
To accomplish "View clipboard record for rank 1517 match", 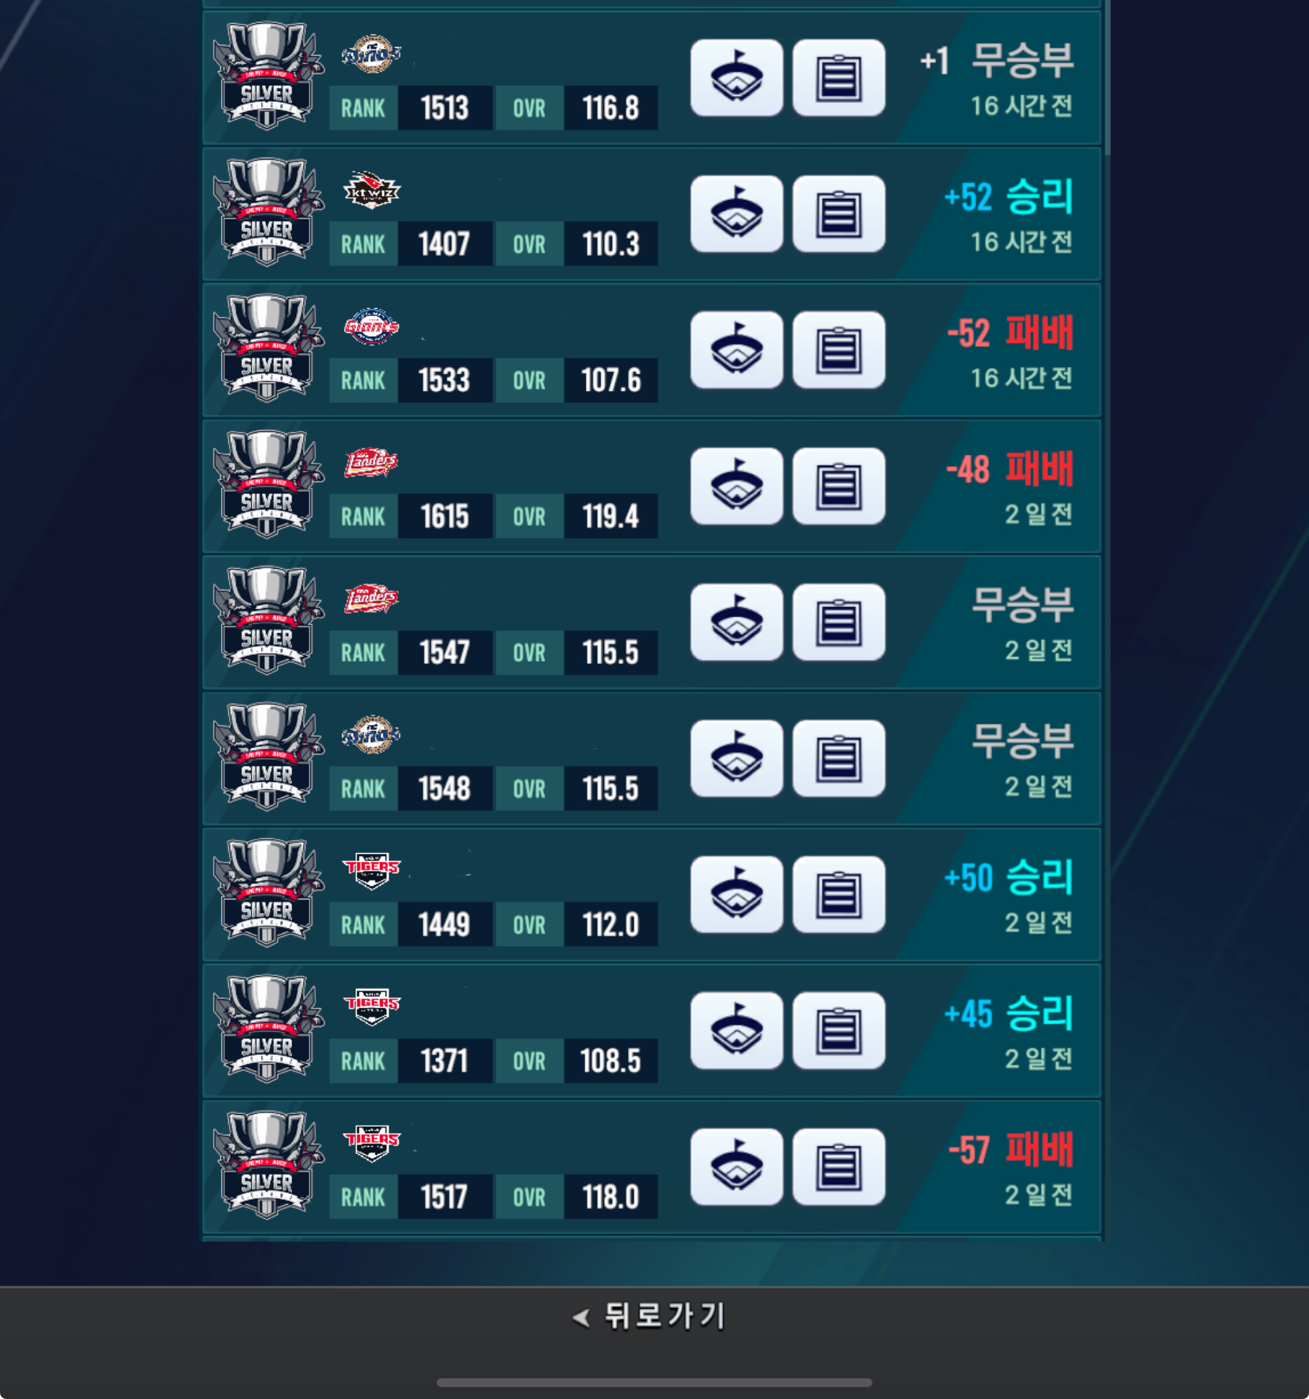I will (838, 1167).
